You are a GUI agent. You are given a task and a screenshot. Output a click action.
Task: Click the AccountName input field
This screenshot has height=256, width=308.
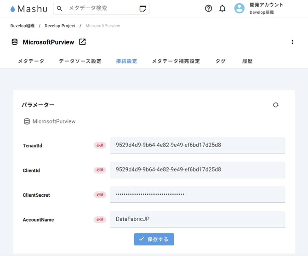(198, 219)
